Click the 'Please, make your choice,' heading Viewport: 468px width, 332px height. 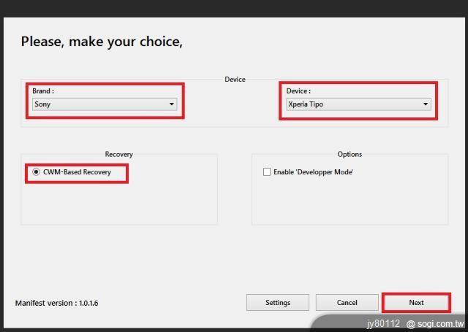pos(102,42)
